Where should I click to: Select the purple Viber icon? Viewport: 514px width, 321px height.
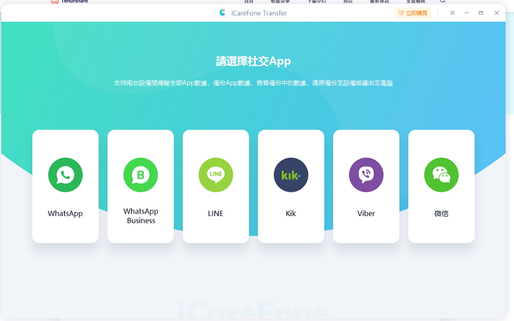tap(366, 175)
